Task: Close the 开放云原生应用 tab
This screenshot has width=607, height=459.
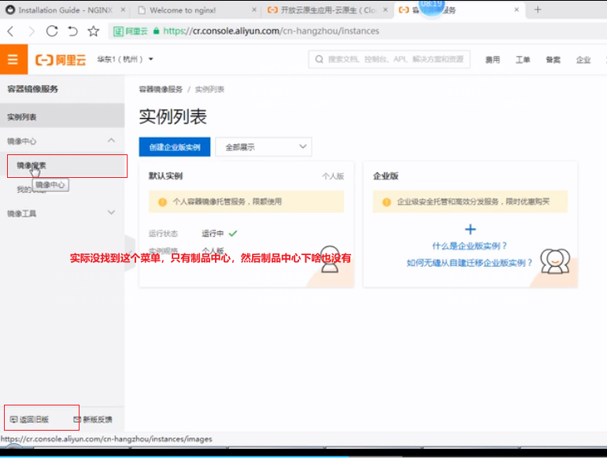Action: point(385,9)
